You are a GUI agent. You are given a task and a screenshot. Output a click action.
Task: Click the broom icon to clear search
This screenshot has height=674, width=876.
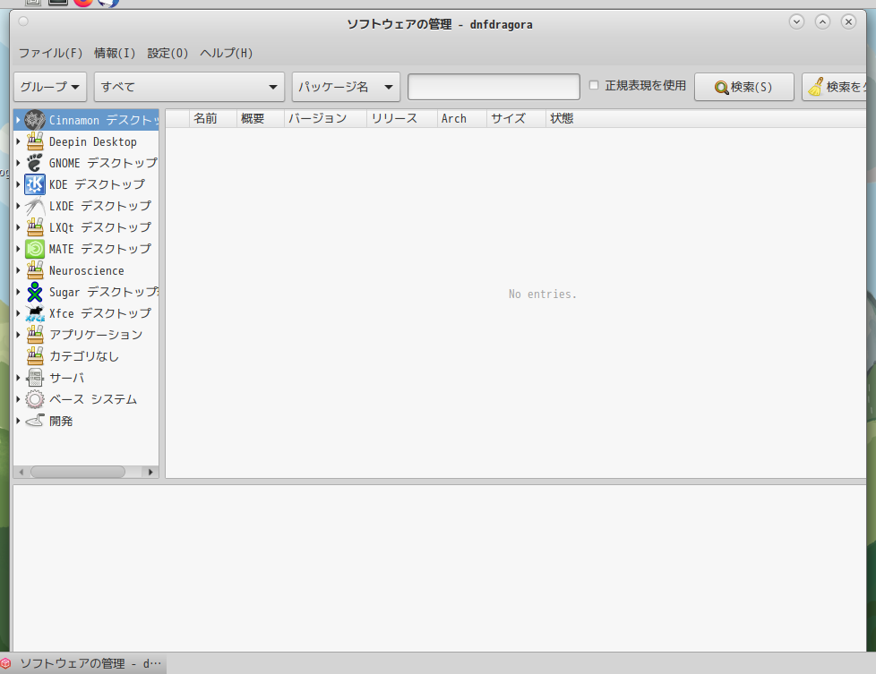(816, 87)
